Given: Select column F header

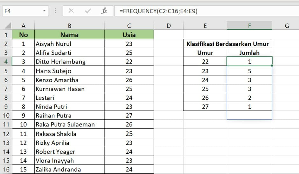Looking at the screenshot, I should click(249, 25).
